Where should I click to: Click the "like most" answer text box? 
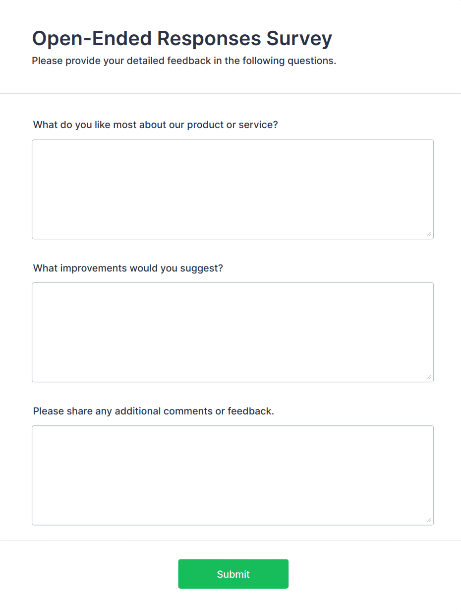tap(232, 189)
